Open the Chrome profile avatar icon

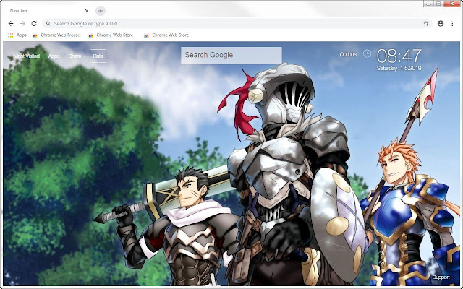click(441, 23)
